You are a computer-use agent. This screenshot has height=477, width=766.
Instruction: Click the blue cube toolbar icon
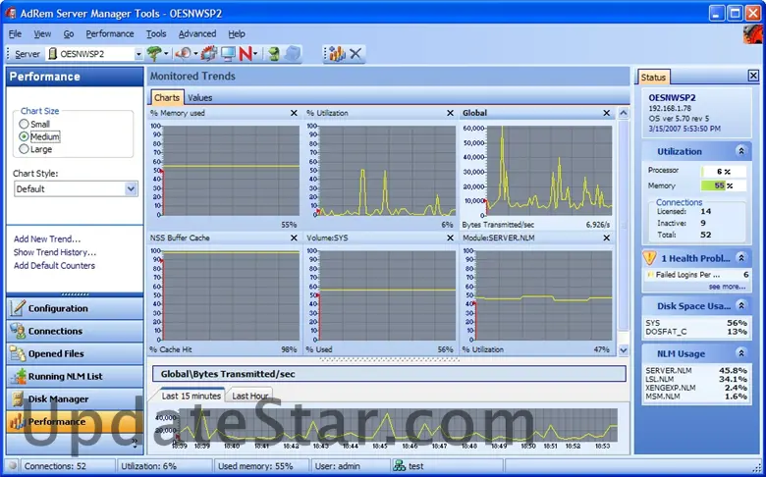(292, 53)
